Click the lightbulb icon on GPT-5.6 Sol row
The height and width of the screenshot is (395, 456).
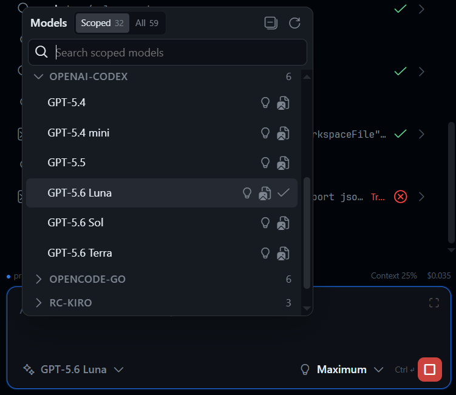(x=265, y=223)
